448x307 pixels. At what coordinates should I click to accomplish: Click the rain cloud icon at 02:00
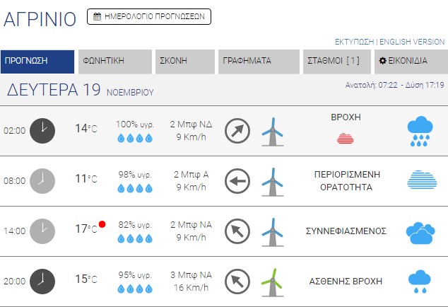420,131
